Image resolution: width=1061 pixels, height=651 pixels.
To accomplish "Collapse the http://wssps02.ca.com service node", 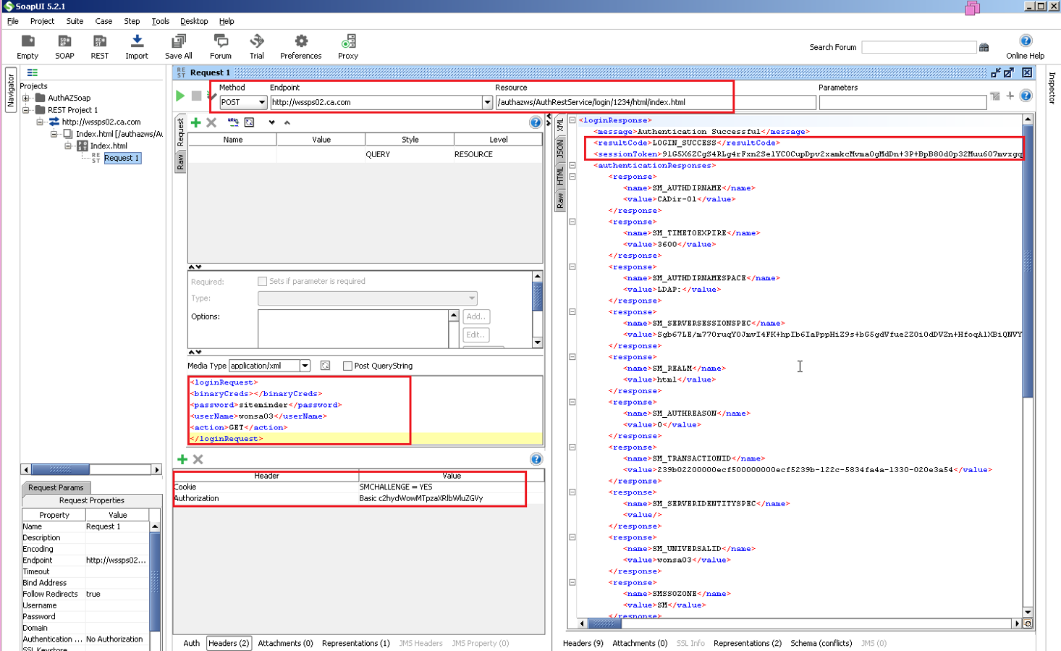I will (41, 122).
